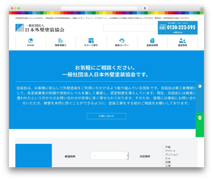
Task: Open new tab with plus button
Action: pos(202,9)
